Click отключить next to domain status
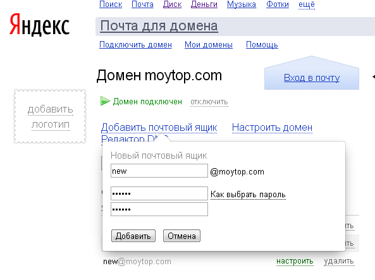375x280 pixels. (x=209, y=102)
